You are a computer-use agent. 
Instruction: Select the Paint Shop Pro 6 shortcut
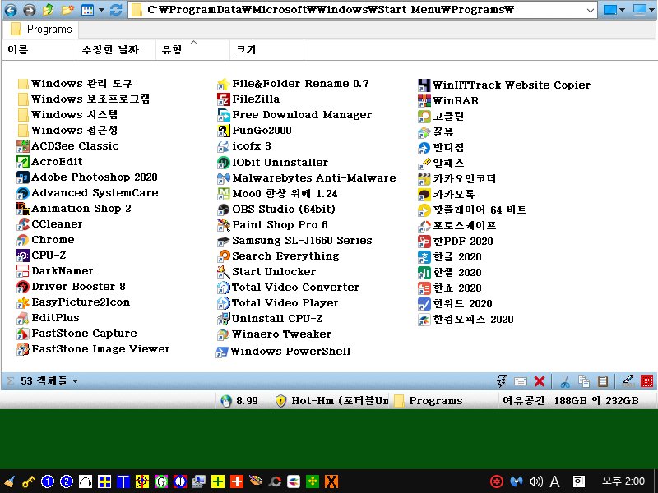tap(273, 224)
